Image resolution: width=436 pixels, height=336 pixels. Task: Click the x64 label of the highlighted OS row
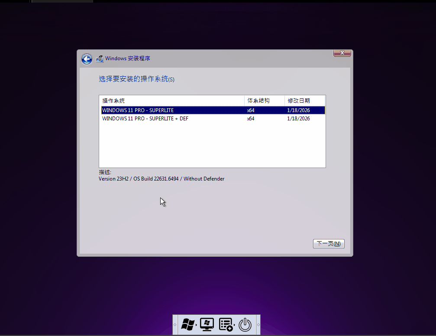coord(251,110)
